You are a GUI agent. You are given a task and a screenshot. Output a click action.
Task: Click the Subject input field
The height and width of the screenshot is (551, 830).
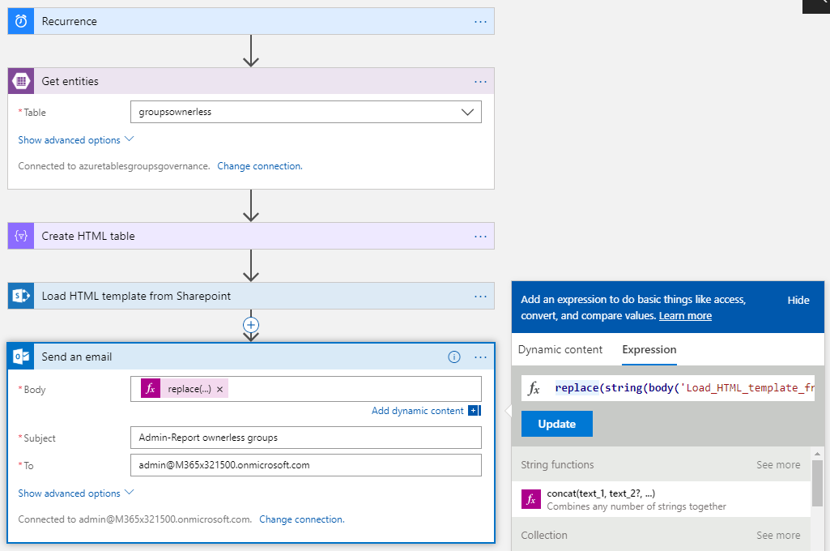tap(305, 438)
